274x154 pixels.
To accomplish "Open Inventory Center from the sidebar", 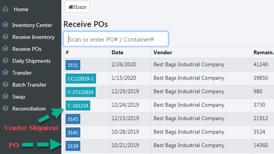I will (x=32, y=25).
